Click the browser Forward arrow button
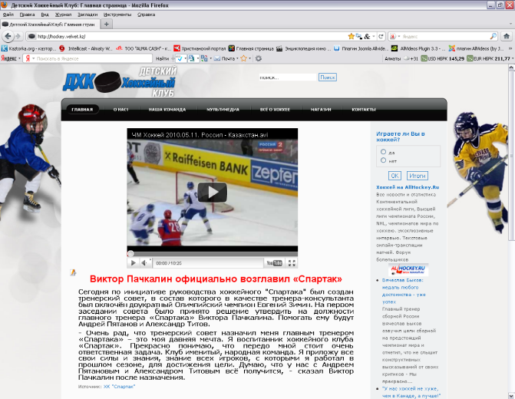The height and width of the screenshot is (399, 515). tap(18, 36)
